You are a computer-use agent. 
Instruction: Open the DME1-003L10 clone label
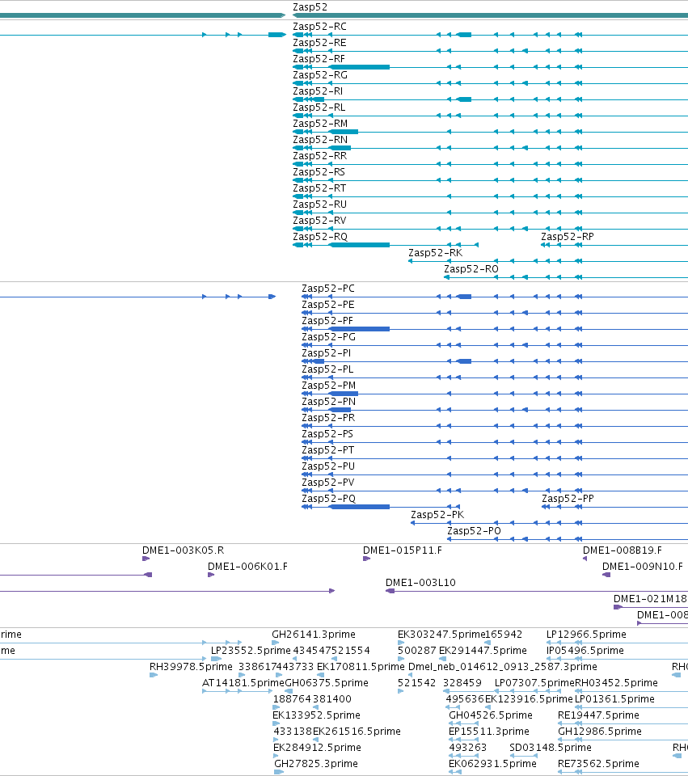click(x=420, y=583)
